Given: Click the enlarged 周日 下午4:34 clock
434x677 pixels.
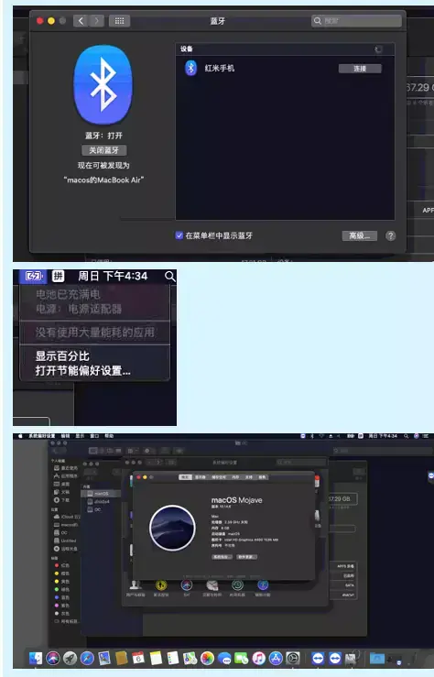Looking at the screenshot, I should [x=113, y=276].
